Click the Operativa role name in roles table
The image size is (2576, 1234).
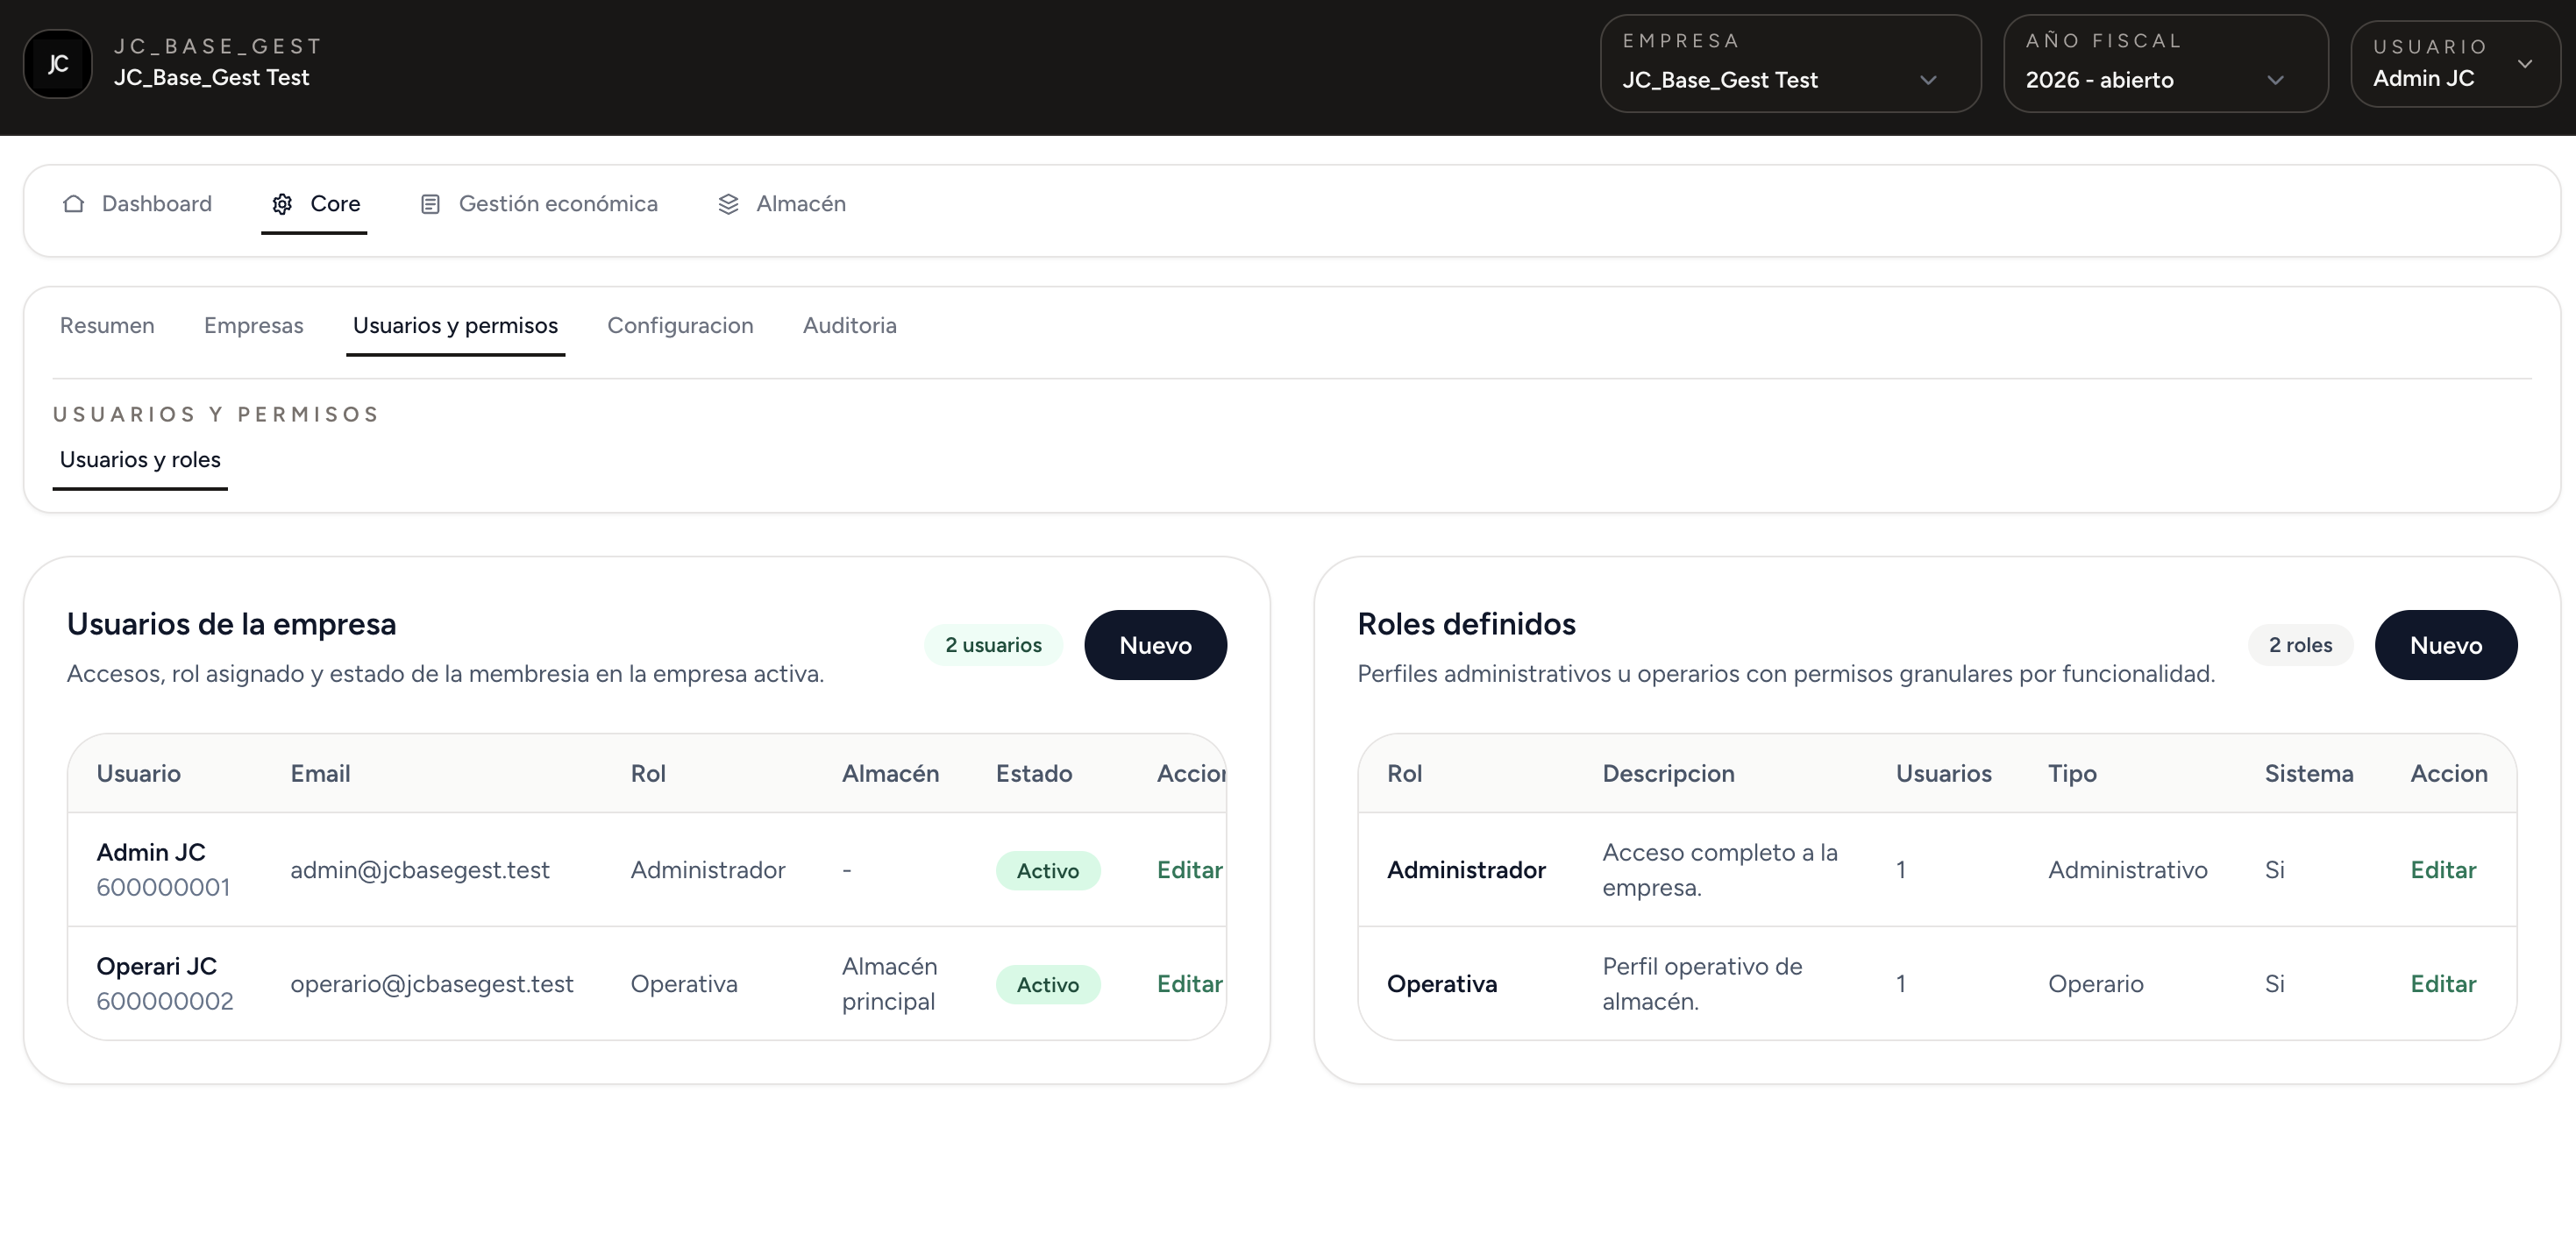pos(1442,984)
